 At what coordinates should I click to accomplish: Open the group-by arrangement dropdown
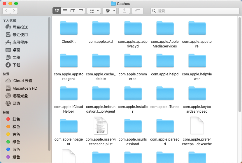click(94, 11)
